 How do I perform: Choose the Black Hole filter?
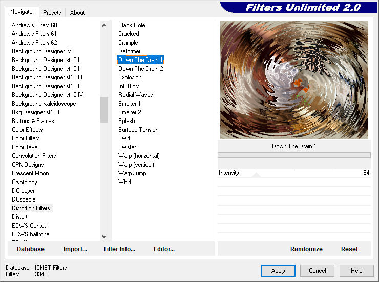[132, 25]
